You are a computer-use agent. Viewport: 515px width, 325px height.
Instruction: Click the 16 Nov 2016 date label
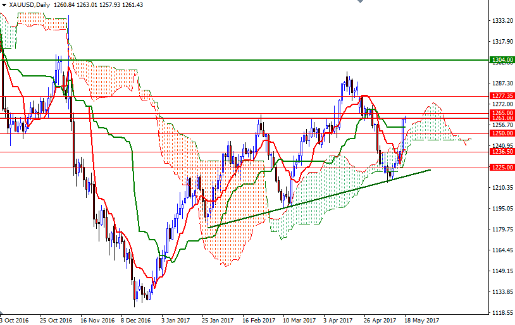pos(97,320)
